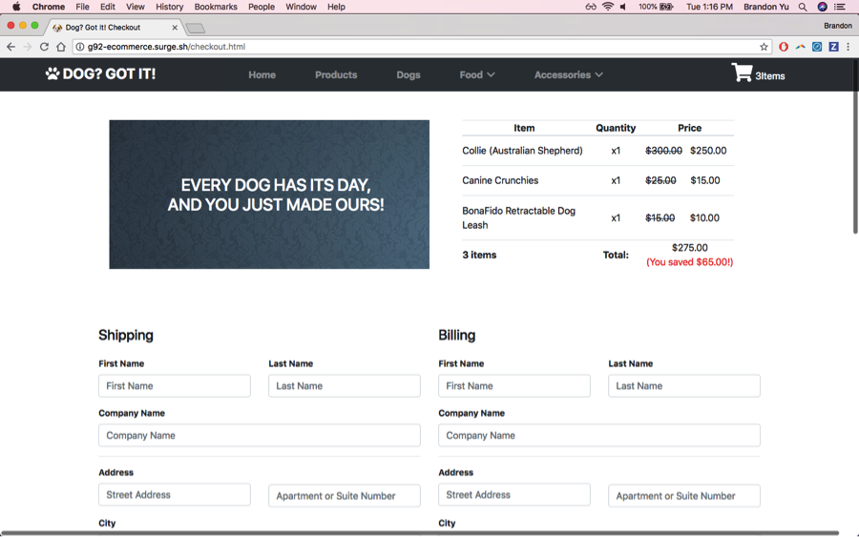This screenshot has height=537, width=859.
Task: Click the battery 100% indicator
Action: (x=656, y=7)
